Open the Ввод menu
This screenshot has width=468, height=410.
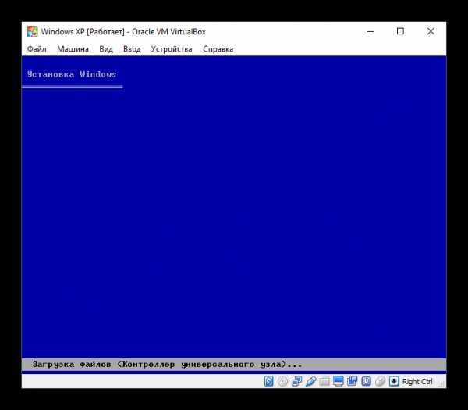tap(132, 48)
